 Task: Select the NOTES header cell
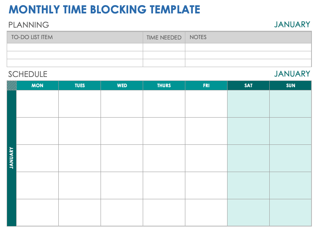(248, 37)
